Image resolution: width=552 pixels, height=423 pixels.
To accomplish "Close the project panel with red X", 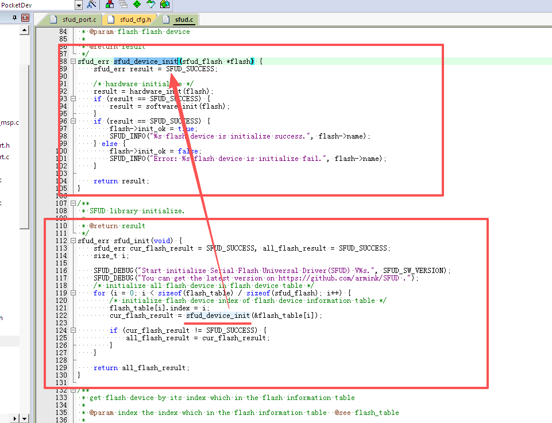I will pos(25,18).
